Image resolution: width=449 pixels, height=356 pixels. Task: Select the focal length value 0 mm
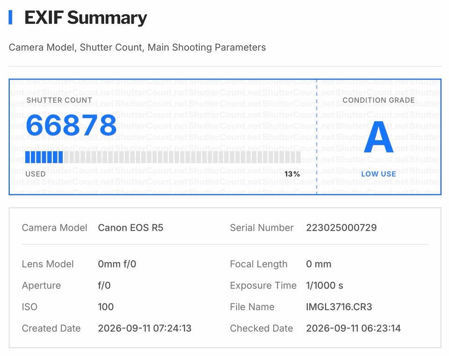tap(319, 264)
